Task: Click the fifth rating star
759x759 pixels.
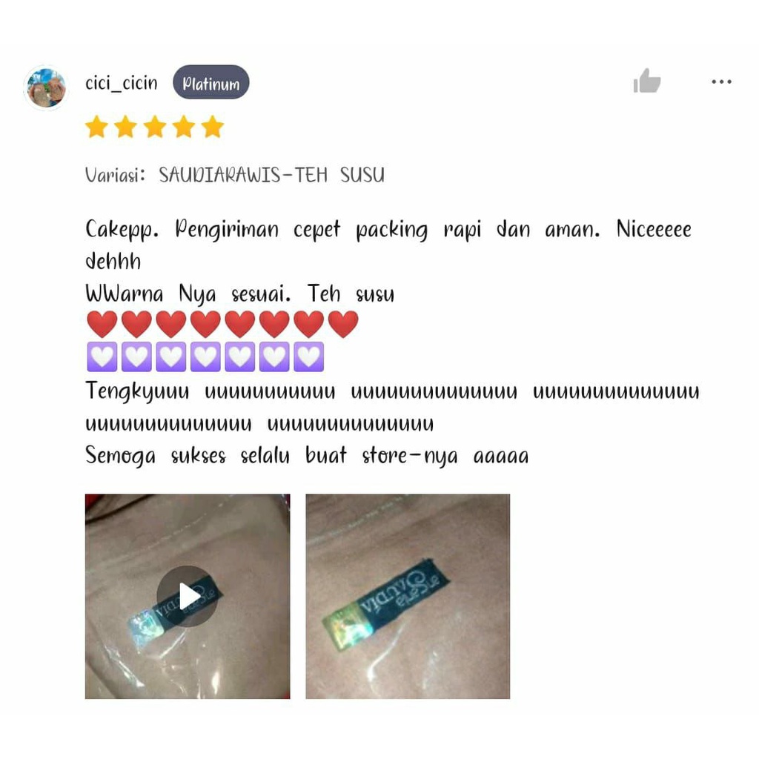Action: pyautogui.click(x=213, y=127)
